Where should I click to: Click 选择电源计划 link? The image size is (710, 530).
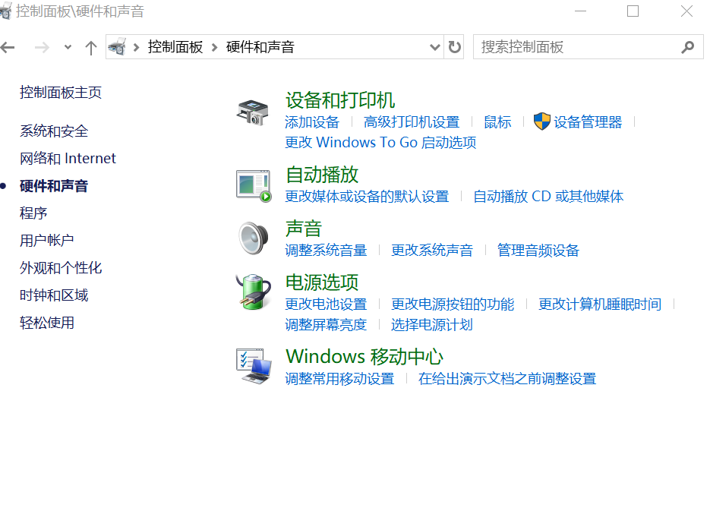pyautogui.click(x=431, y=325)
